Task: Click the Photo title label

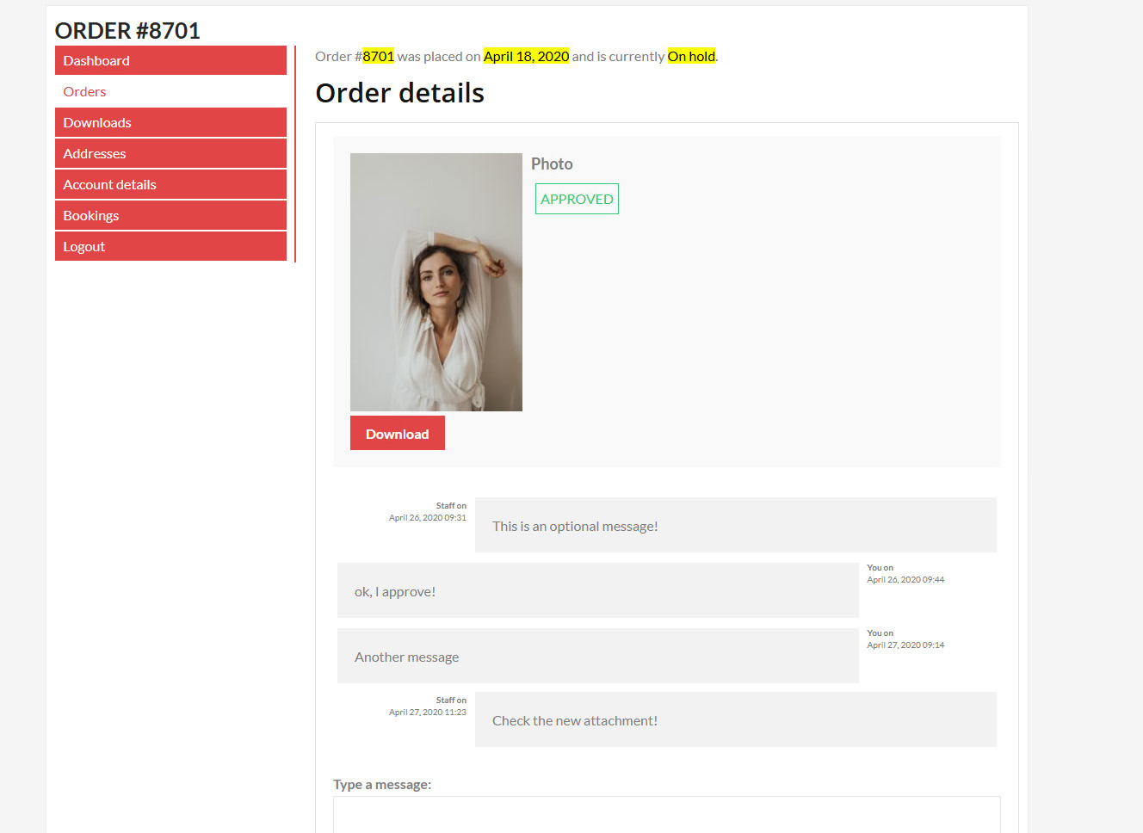Action: click(552, 164)
